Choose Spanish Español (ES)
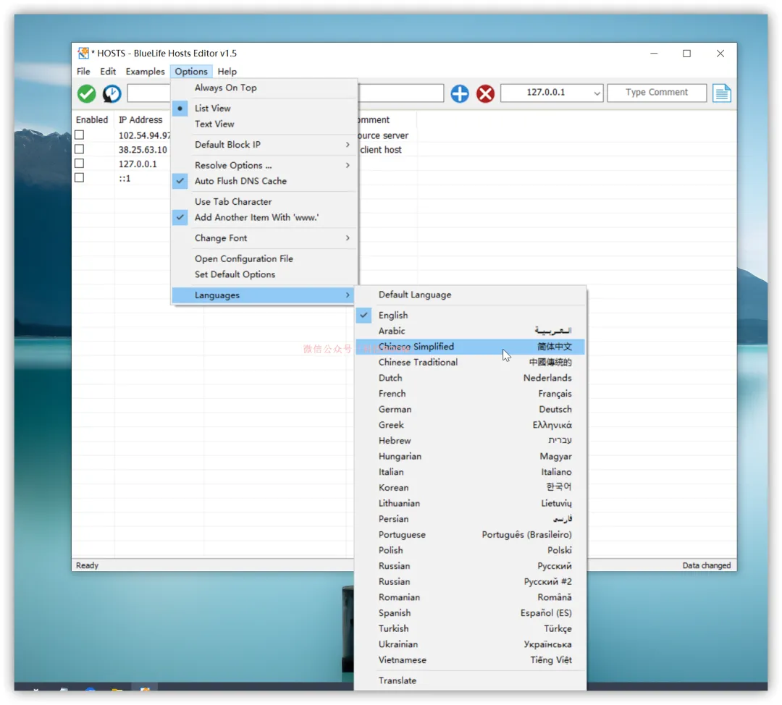Screen dimensions: 782x705 (x=471, y=613)
